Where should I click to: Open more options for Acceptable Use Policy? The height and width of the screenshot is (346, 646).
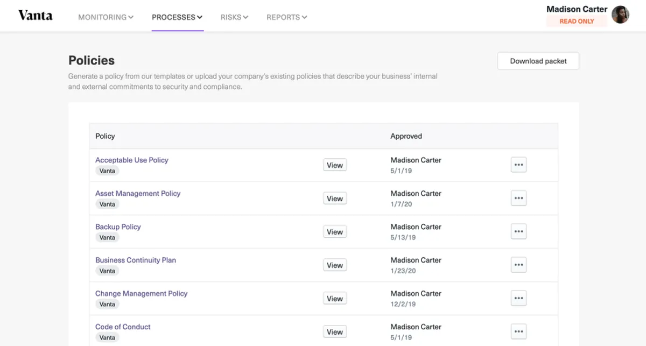[x=518, y=165]
